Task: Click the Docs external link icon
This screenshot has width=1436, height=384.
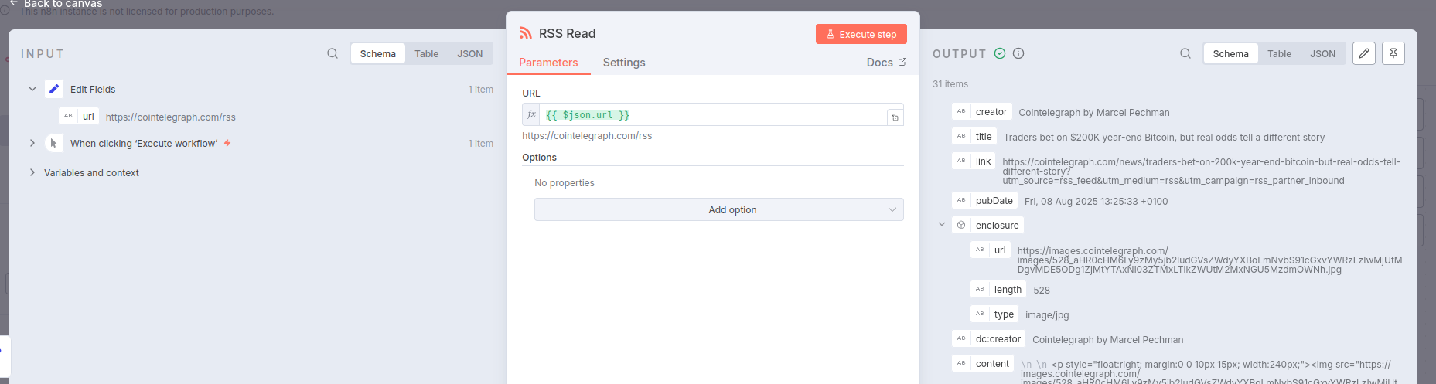Action: pyautogui.click(x=902, y=62)
